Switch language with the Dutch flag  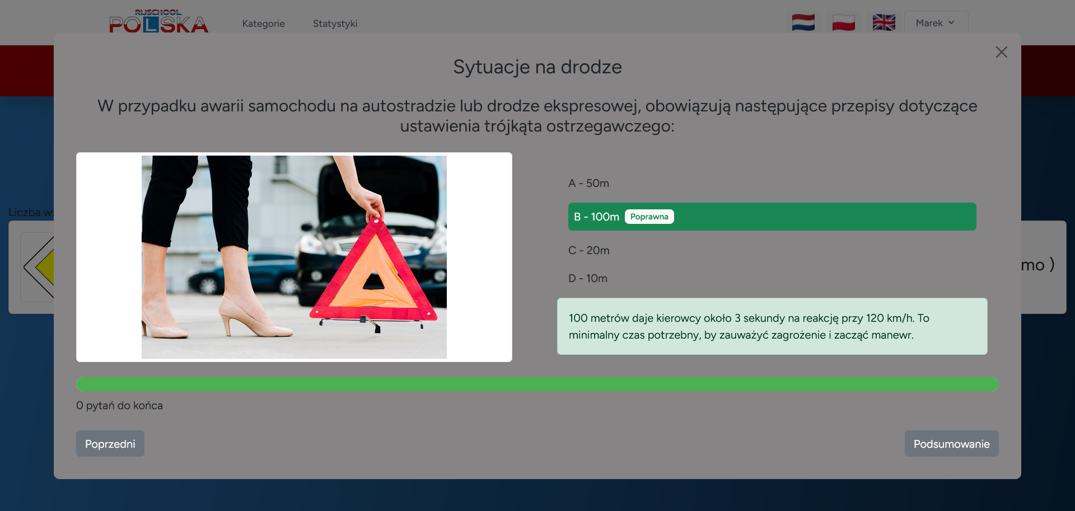tap(803, 23)
